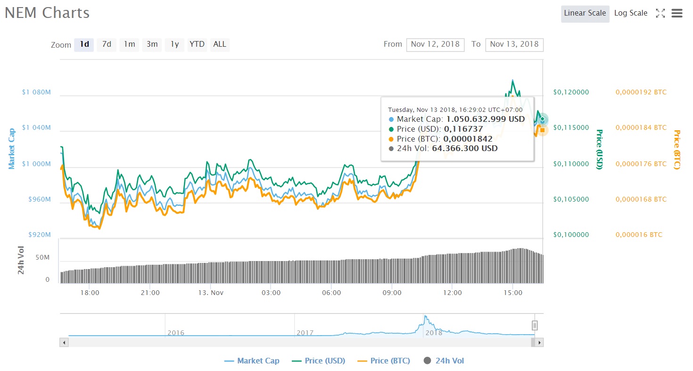The height and width of the screenshot is (371, 693).
Task: Click the 2017 navigator year label
Action: (305, 333)
